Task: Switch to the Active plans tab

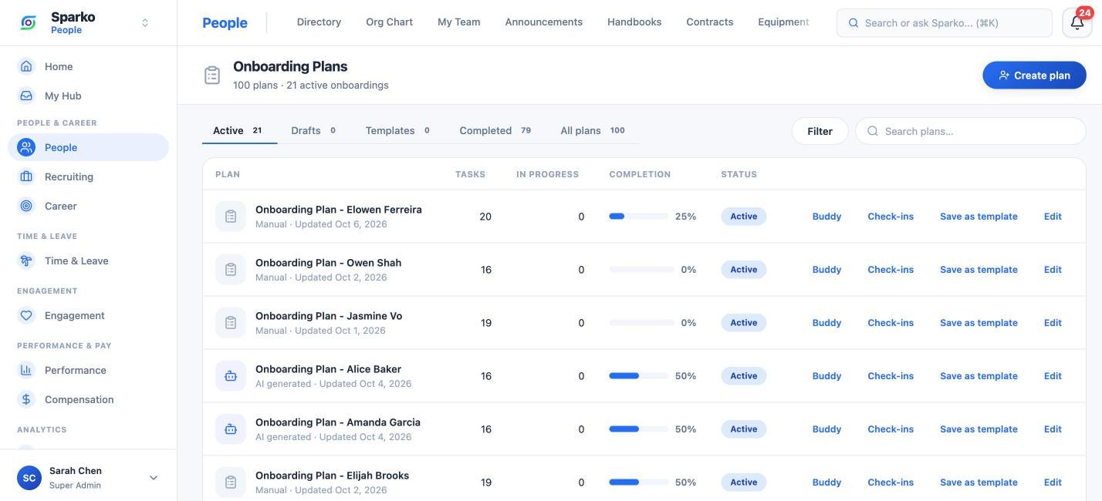Action: click(239, 130)
